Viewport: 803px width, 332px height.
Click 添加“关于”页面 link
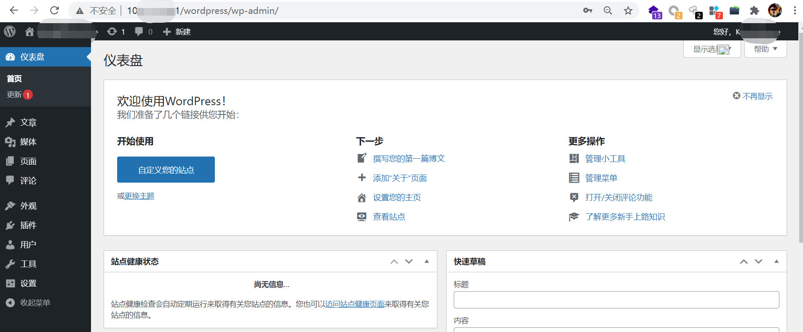click(400, 178)
